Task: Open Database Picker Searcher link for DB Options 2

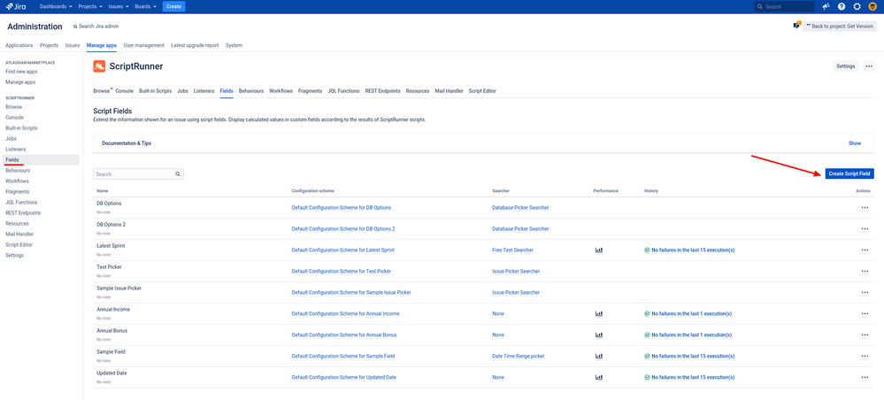Action: coord(520,229)
